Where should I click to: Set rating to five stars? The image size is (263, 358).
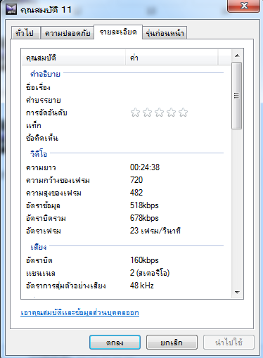[183, 113]
